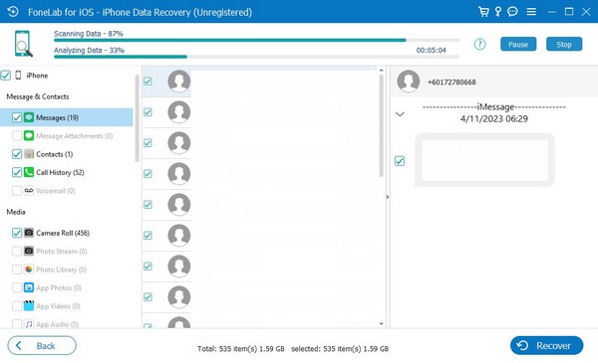Image resolution: width=598 pixels, height=363 pixels.
Task: Click the App Photos picture icon
Action: [x=29, y=287]
